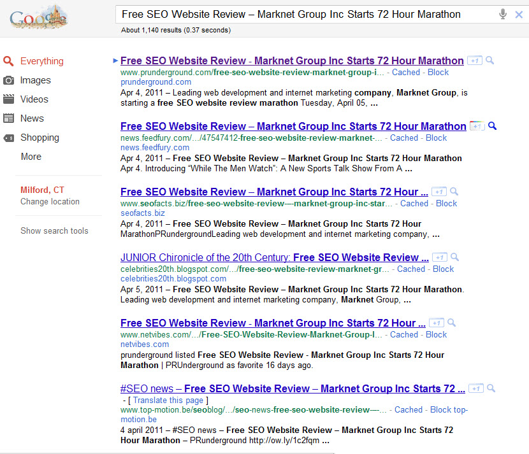Open Cached copy of the top-motion.be result
The image size is (529, 454).
[x=409, y=410]
